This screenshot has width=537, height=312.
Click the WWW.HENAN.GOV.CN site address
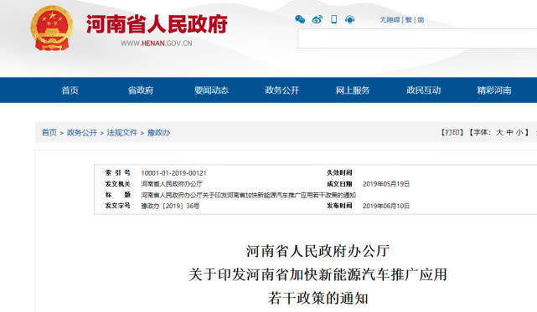point(156,43)
